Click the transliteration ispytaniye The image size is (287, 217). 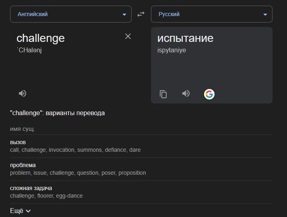coord(172,50)
